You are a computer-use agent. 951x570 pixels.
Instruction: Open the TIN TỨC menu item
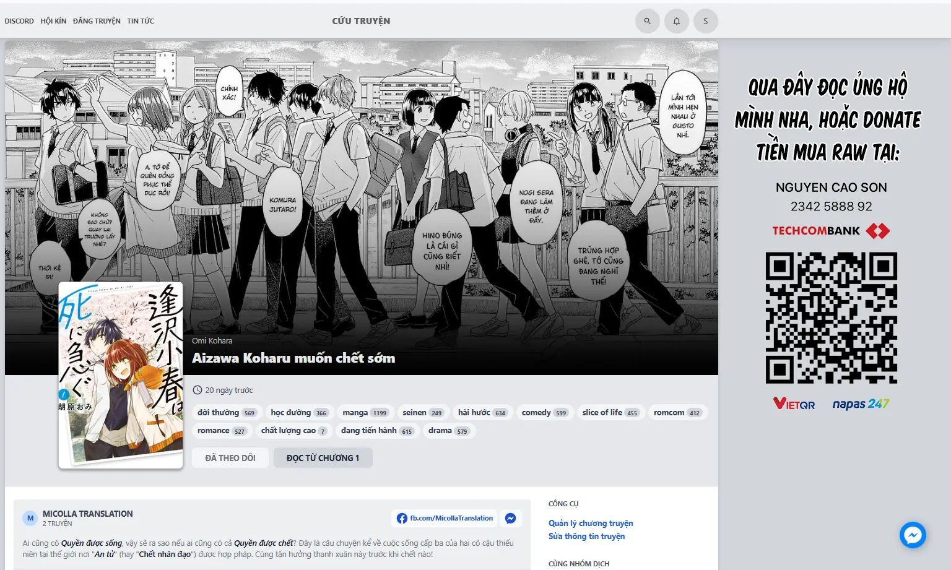[x=141, y=20]
